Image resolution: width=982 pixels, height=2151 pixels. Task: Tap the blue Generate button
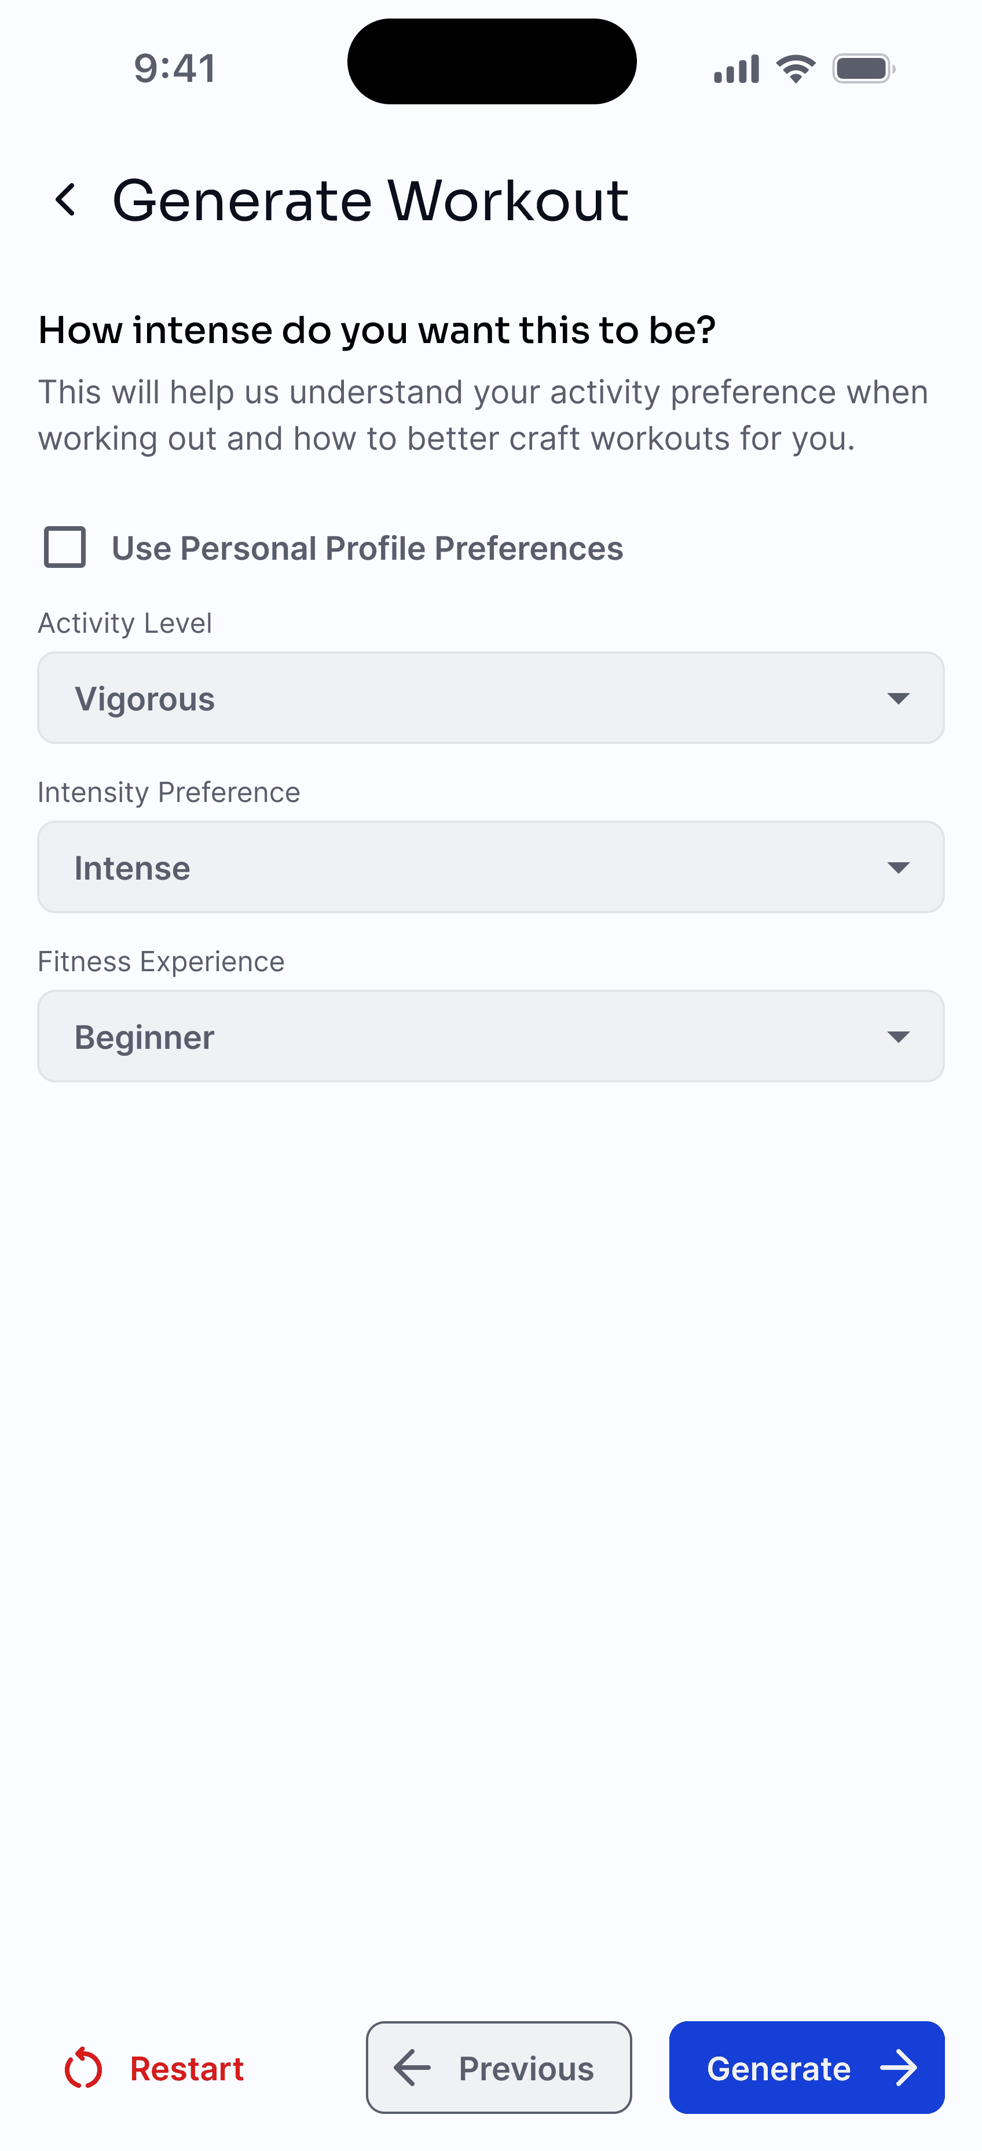(x=807, y=2068)
